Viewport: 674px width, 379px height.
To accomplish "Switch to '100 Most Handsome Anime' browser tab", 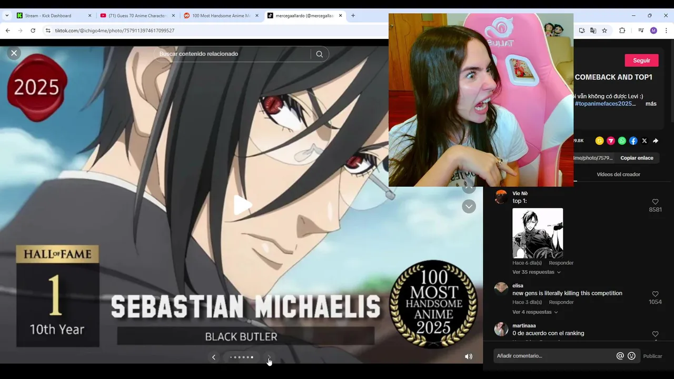I will [221, 16].
